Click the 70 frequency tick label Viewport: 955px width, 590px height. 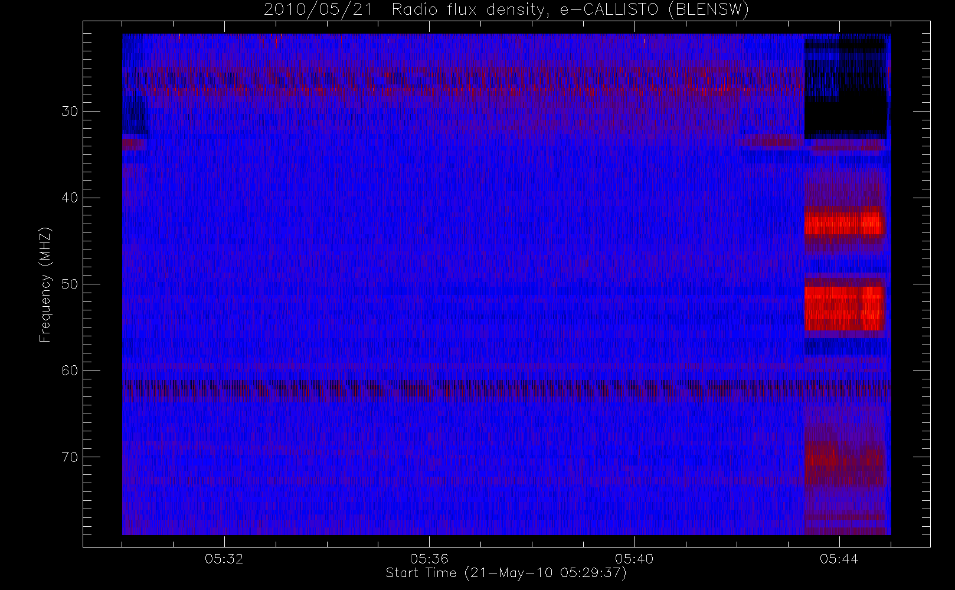(70, 457)
